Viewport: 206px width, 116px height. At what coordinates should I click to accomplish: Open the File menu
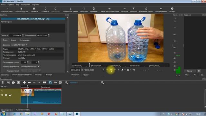pos(3,5)
